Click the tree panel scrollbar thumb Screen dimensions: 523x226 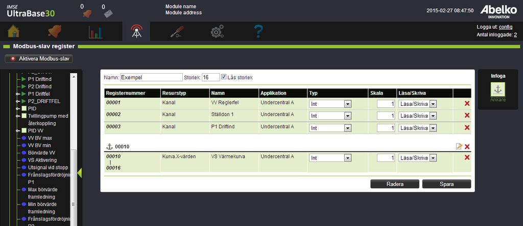(74, 187)
